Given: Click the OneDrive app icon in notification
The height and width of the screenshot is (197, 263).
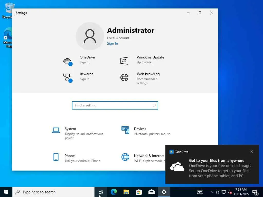Looking at the screenshot, I should [x=171, y=152].
